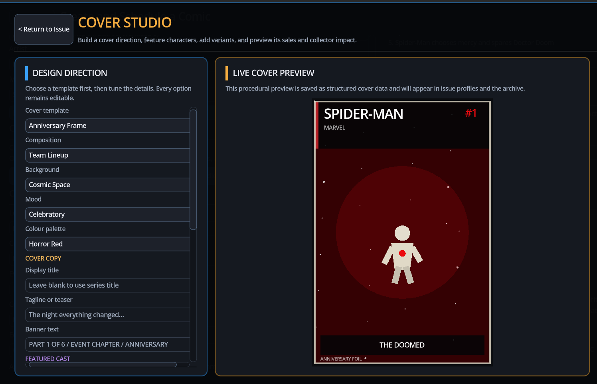Click the MARVEL publisher text on the cover
The height and width of the screenshot is (384, 597).
click(x=334, y=128)
